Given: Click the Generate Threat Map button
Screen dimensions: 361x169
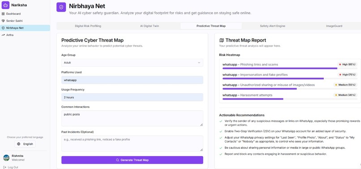Looking at the screenshot, I should [132, 160].
